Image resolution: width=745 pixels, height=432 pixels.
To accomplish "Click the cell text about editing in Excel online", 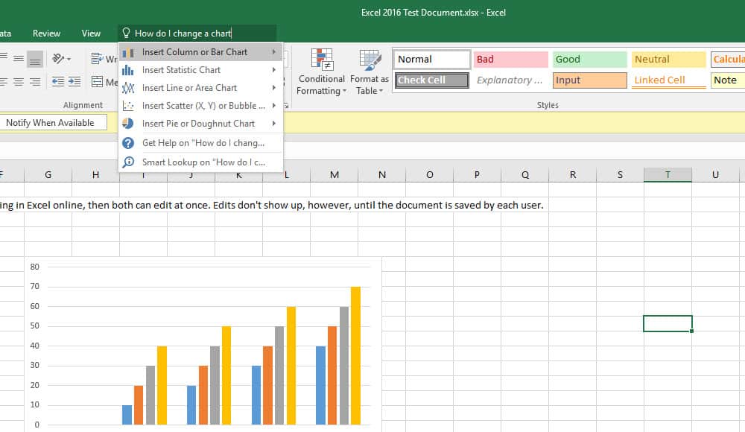I will click(271, 206).
